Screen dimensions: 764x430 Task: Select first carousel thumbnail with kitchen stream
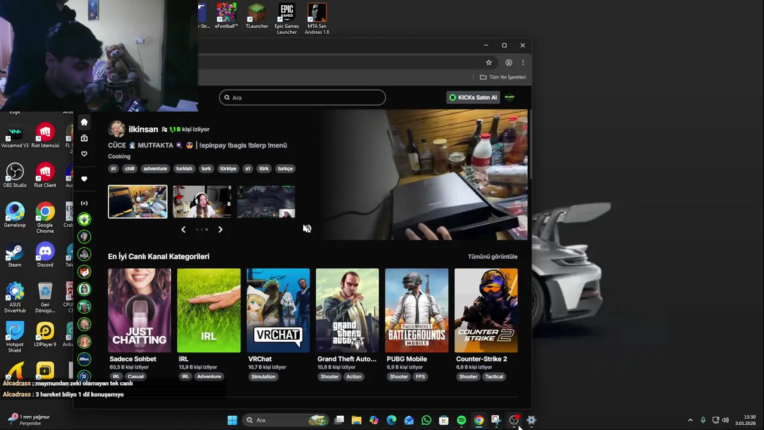(138, 201)
